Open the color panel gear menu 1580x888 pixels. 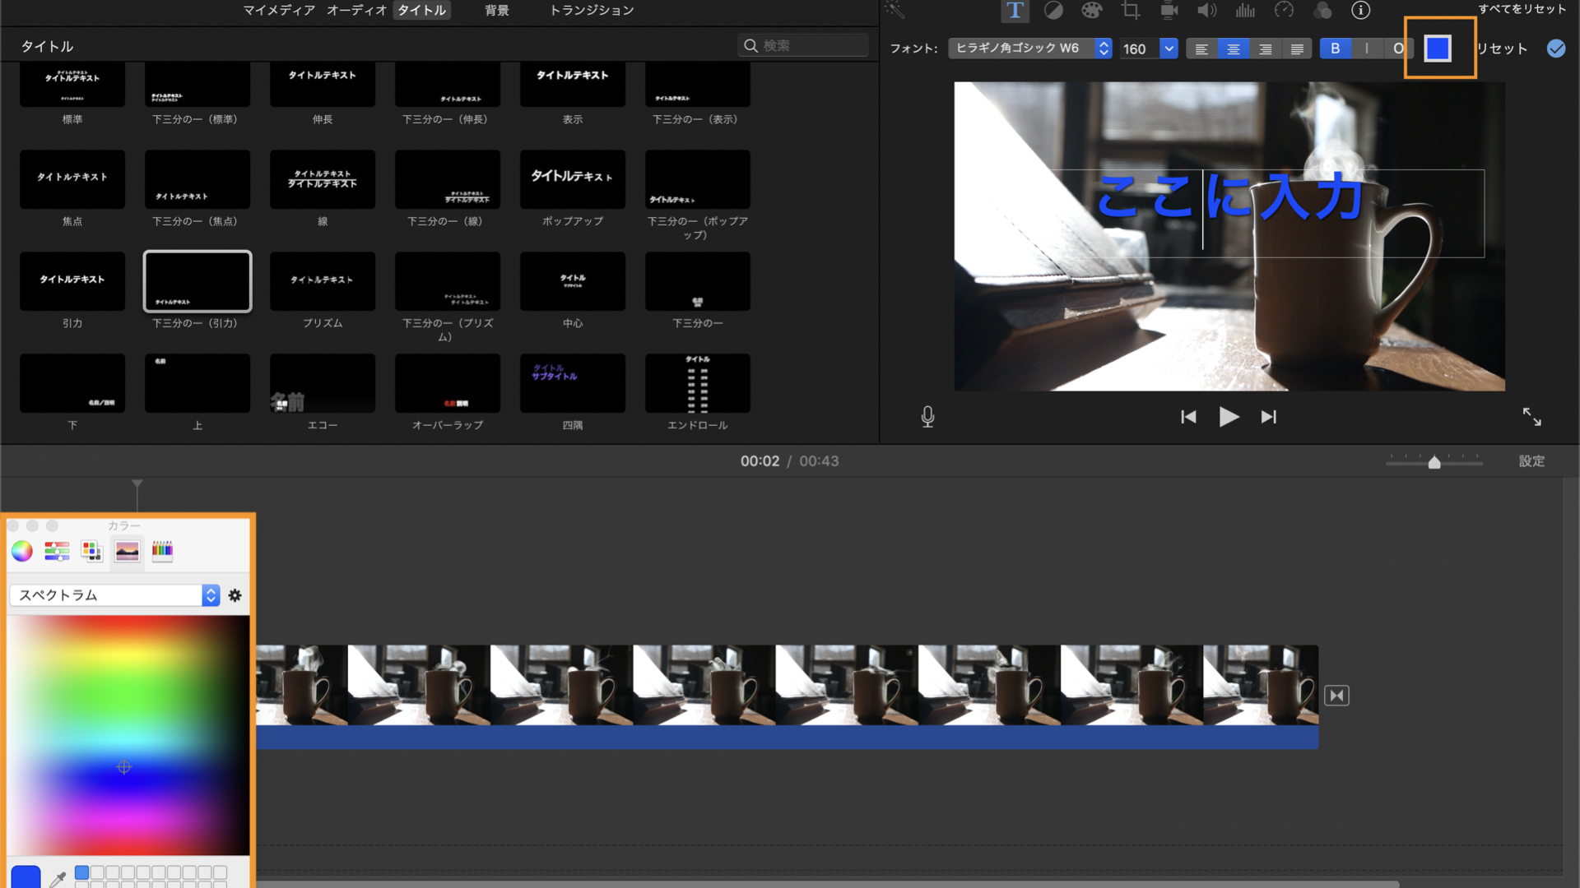(235, 595)
